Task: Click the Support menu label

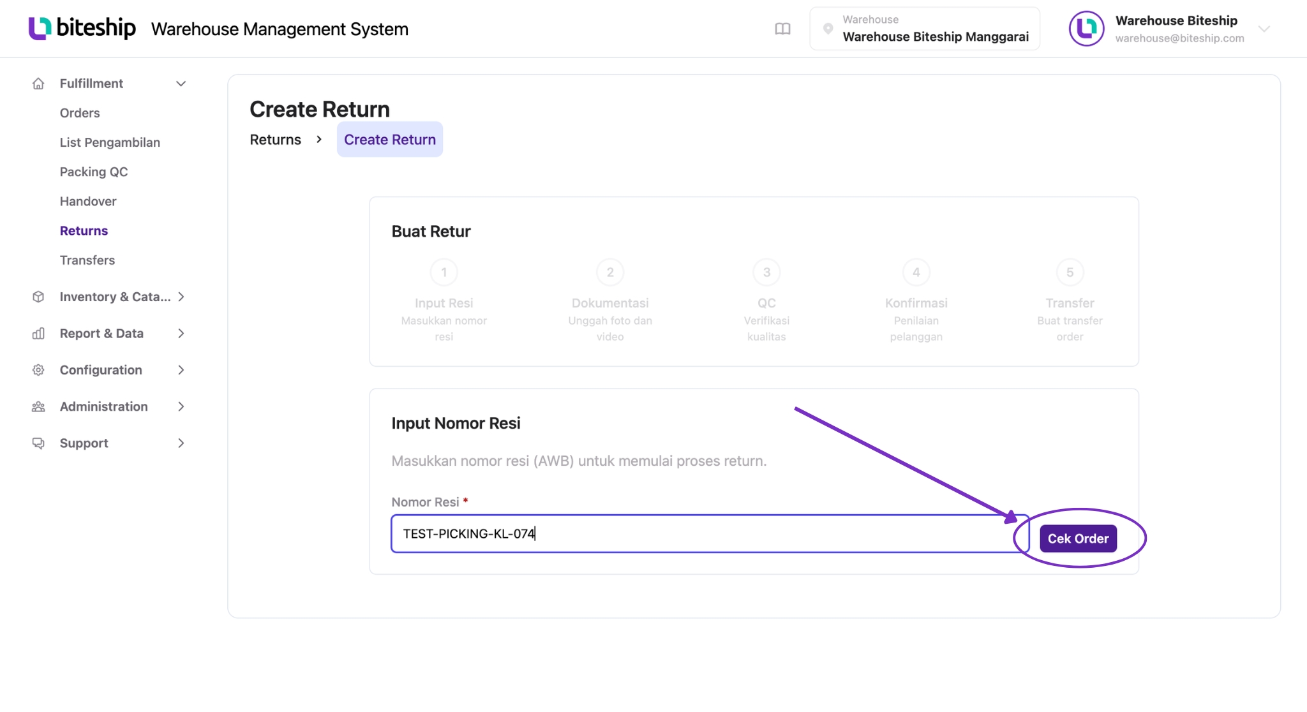Action: coord(84,443)
